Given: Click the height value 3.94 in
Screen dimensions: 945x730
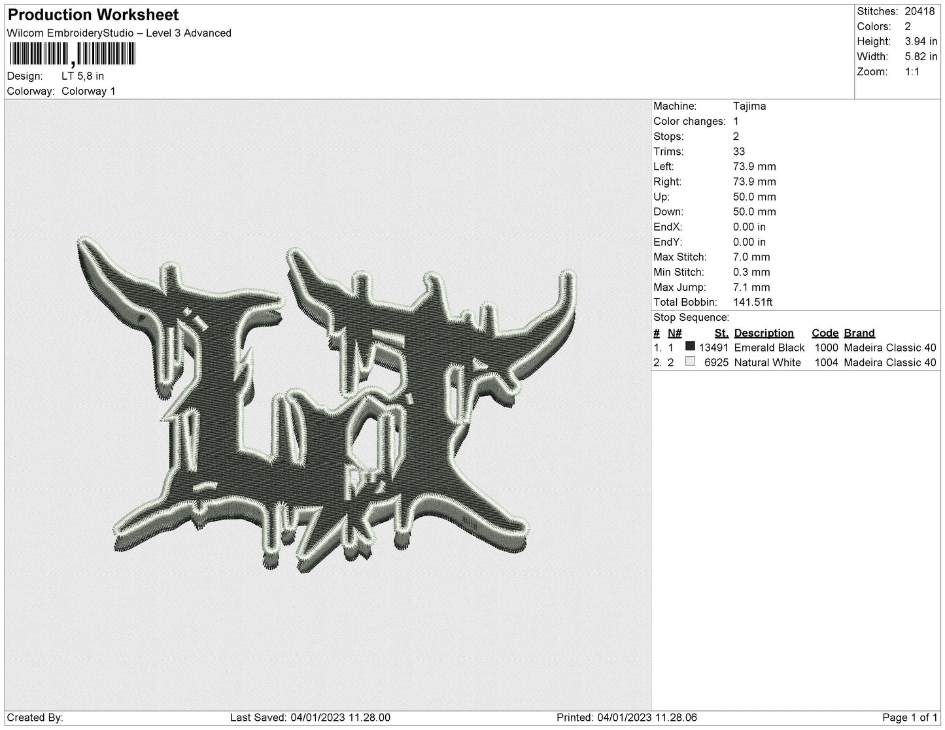Looking at the screenshot, I should pyautogui.click(x=921, y=41).
